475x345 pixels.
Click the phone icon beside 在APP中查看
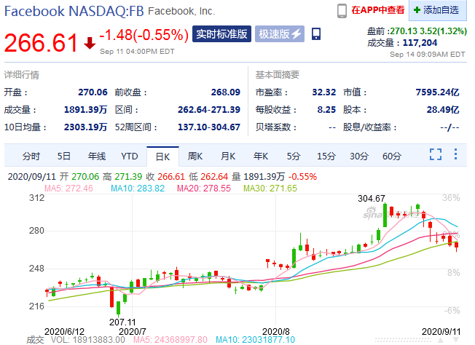(x=342, y=11)
